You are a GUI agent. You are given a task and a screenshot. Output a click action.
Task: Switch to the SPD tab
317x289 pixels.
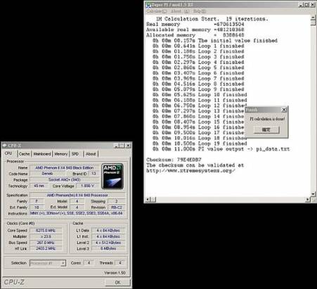coord(75,154)
